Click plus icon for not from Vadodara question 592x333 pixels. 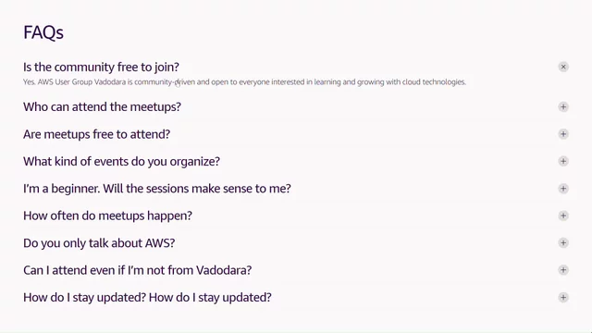click(563, 270)
